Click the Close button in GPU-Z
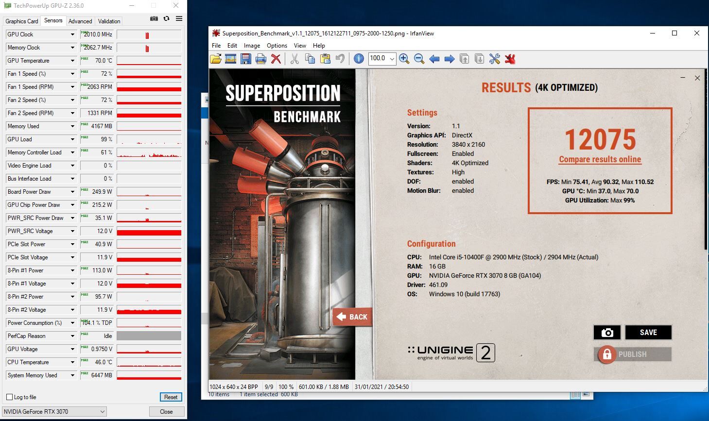709x421 pixels. 166,412
